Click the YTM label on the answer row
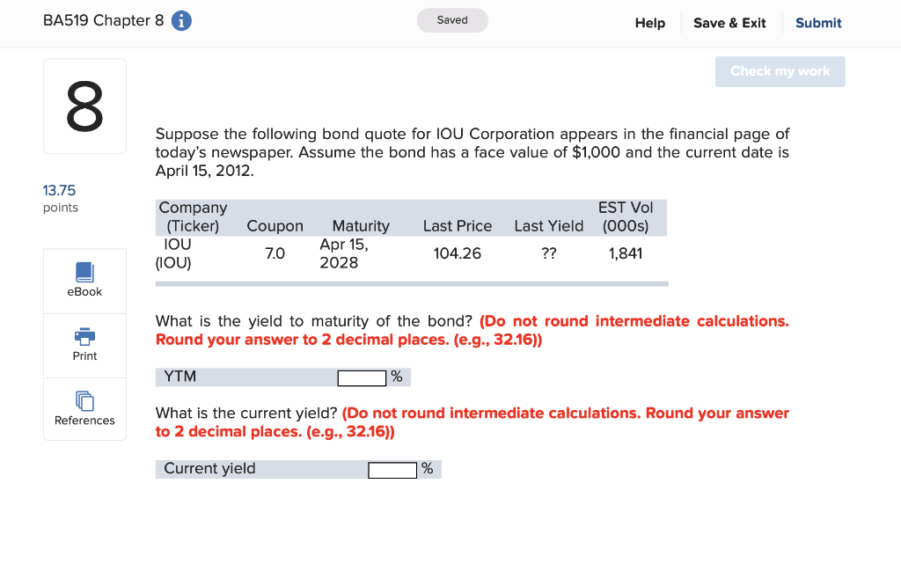 pos(182,376)
